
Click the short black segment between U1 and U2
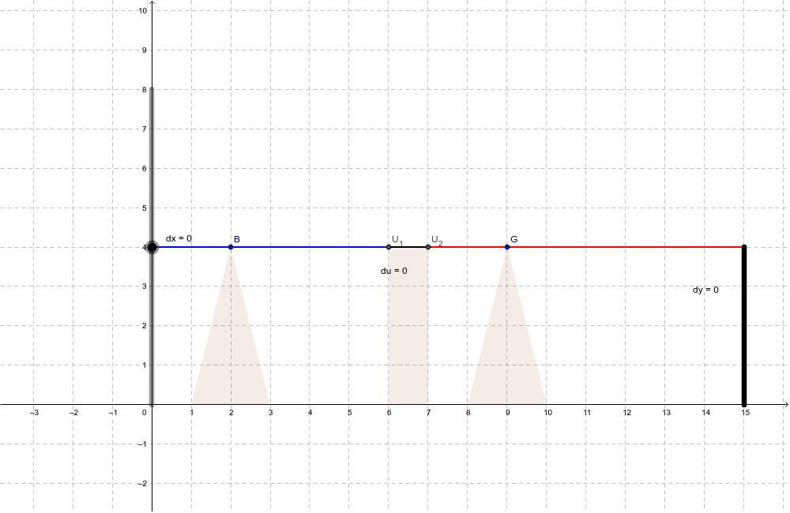tap(408, 247)
